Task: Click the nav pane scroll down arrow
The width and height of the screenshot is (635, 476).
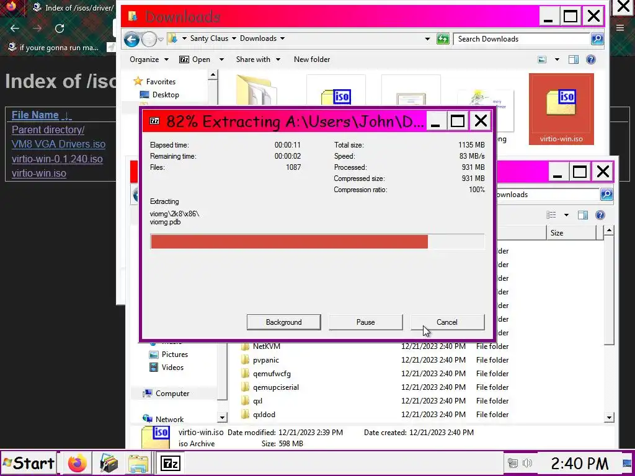Action: point(223,417)
